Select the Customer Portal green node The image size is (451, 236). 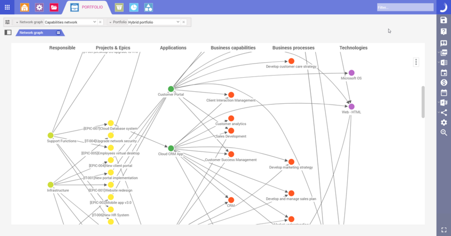click(x=171, y=89)
